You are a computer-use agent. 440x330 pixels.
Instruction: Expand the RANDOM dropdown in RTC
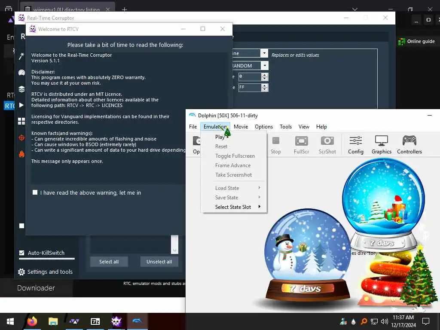click(264, 66)
